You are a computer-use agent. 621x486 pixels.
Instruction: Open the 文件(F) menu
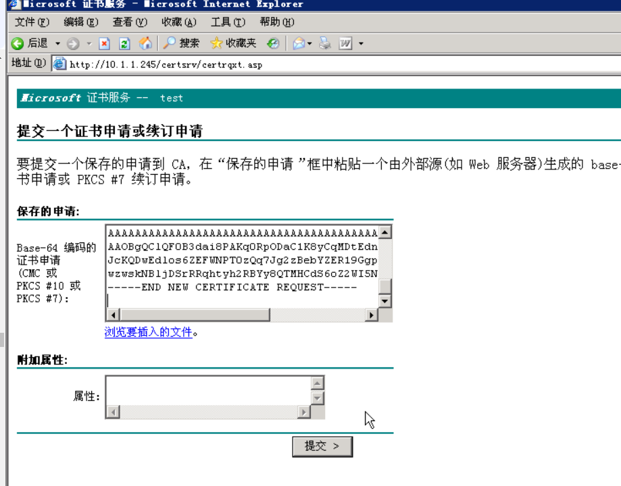[32, 22]
